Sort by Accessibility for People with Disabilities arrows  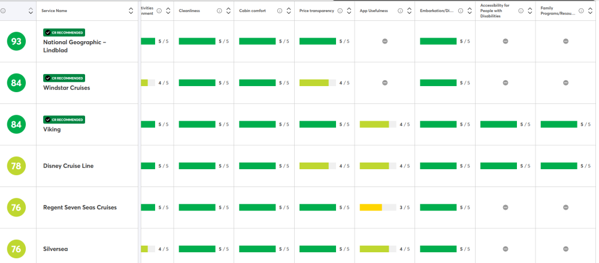[530, 11]
